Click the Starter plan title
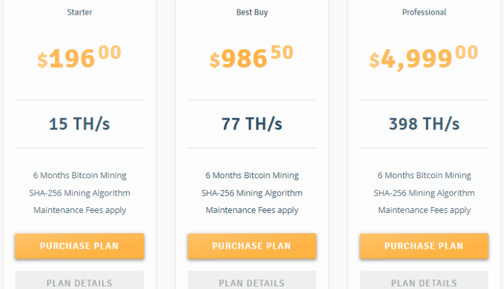This screenshot has width=504, height=289. click(x=79, y=12)
